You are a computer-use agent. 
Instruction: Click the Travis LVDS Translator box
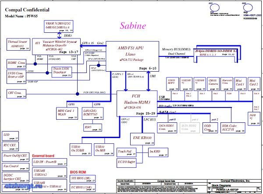coord(62,72)
